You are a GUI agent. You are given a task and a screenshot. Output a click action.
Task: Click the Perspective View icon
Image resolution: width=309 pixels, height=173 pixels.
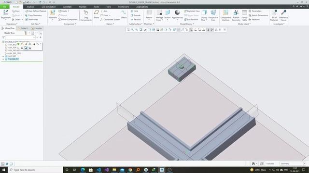[213, 13]
